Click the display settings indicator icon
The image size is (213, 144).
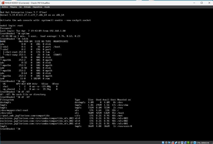[x=182, y=142]
